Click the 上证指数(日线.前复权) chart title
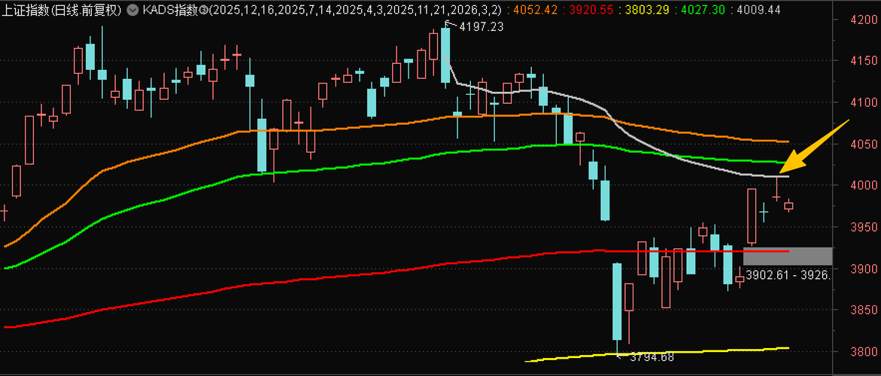Viewport: 881px width, 376px height. pyautogui.click(x=62, y=10)
